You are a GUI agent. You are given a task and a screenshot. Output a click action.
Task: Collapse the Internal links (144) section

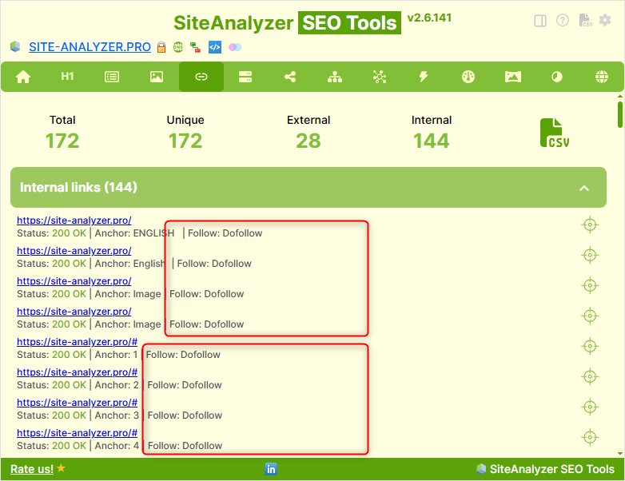(x=309, y=187)
